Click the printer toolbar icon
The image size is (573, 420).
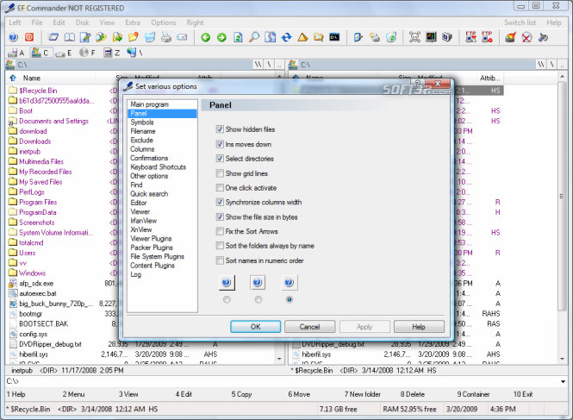point(166,37)
